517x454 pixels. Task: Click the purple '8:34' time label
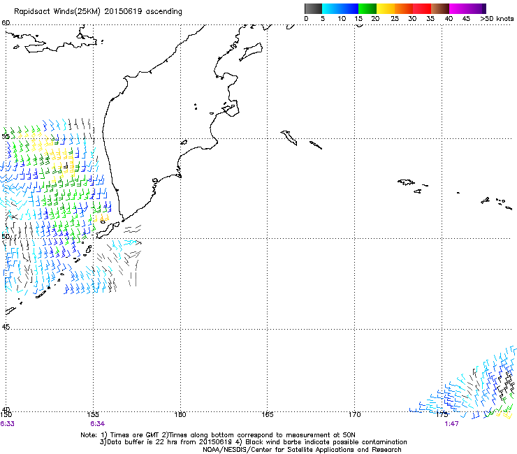[x=98, y=424]
